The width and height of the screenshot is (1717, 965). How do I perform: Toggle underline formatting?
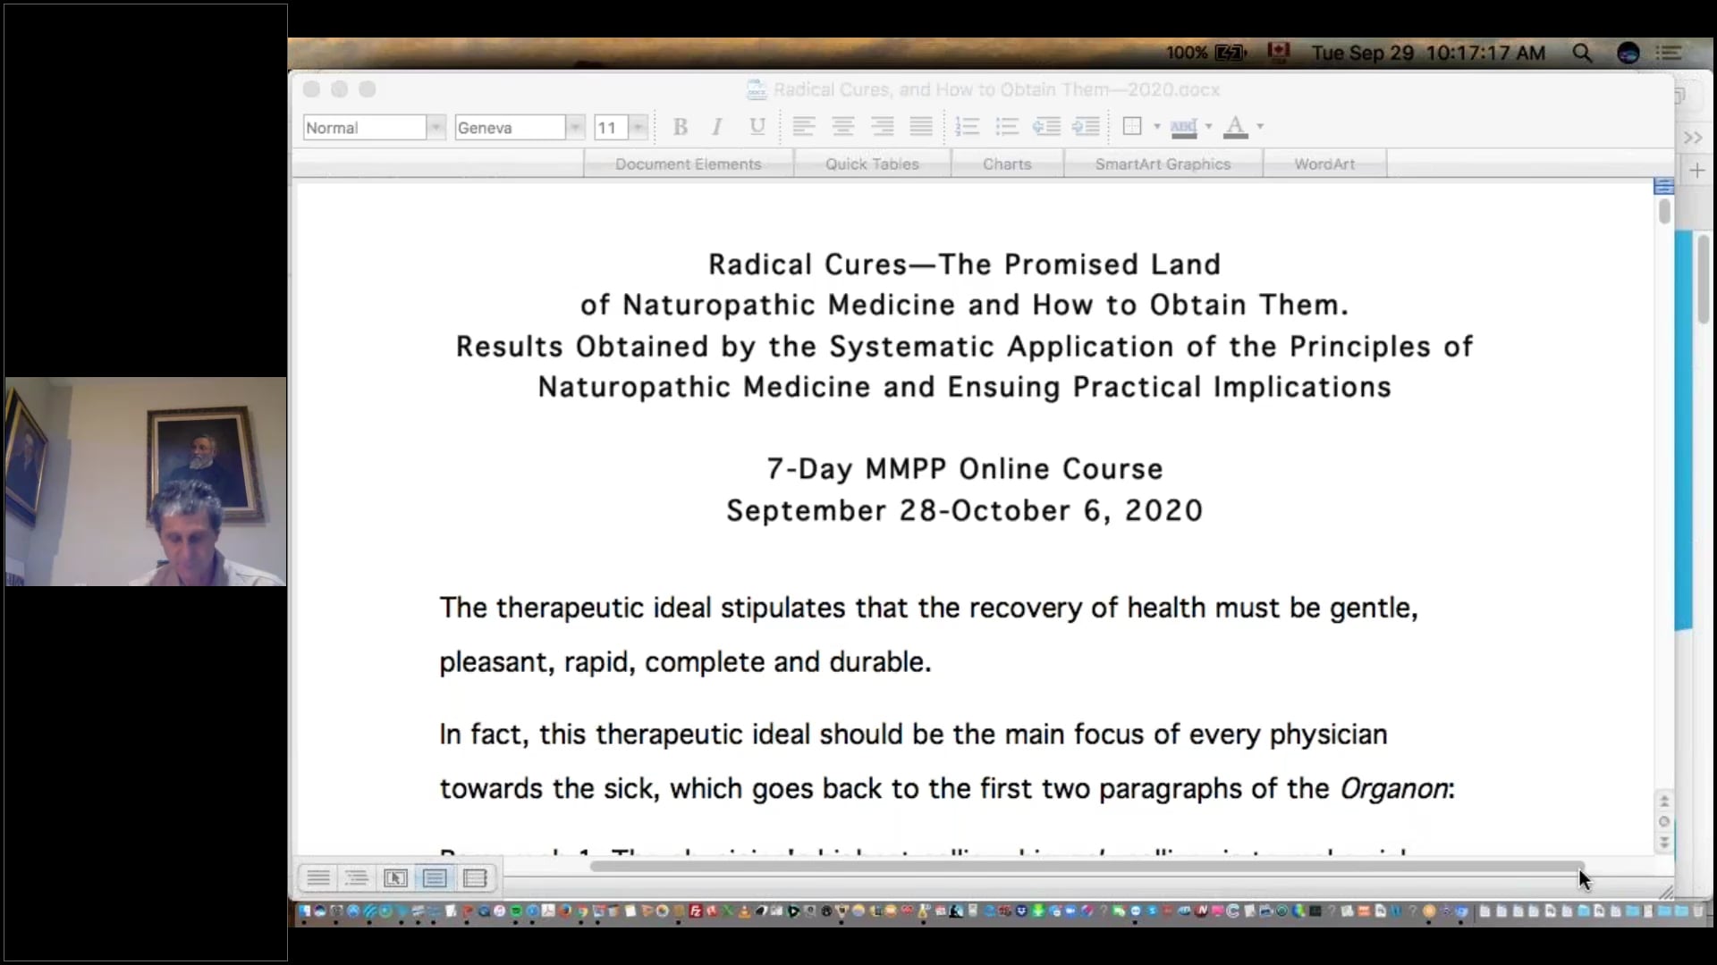[757, 127]
